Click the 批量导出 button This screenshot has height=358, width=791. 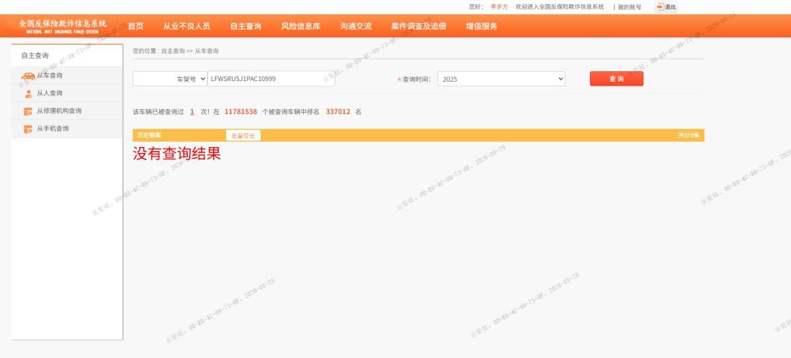pyautogui.click(x=243, y=136)
